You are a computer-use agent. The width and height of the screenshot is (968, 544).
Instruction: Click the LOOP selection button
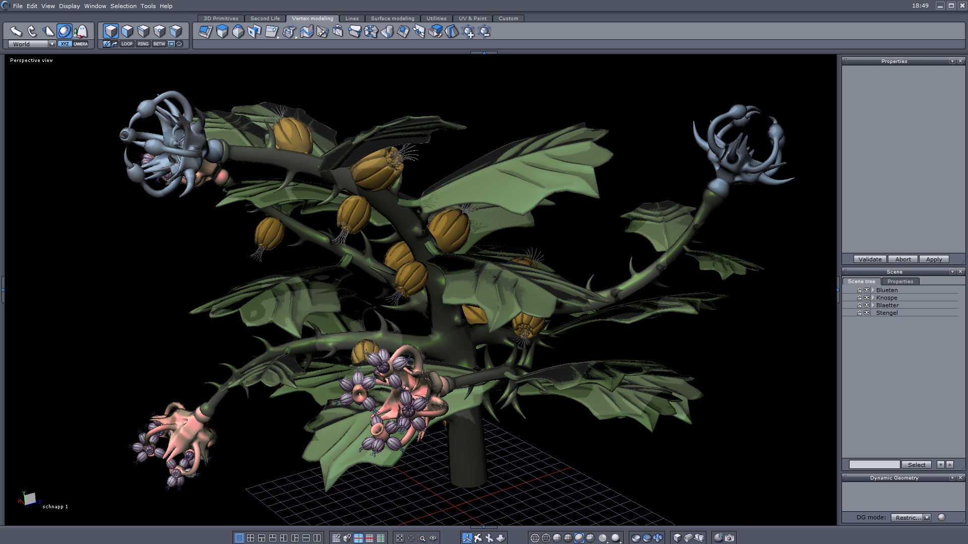coord(127,44)
